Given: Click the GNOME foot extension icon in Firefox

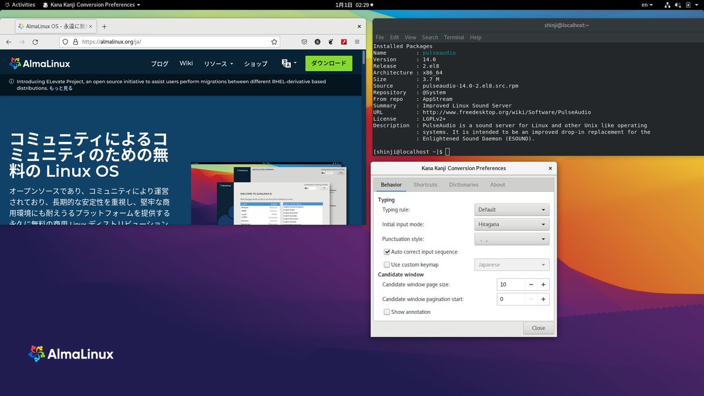Looking at the screenshot, I should 331,42.
